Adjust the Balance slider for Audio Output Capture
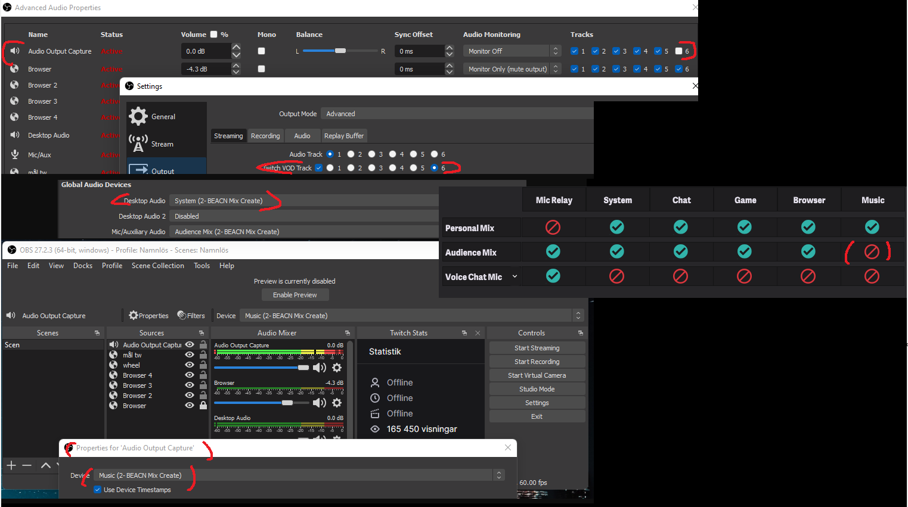Image resolution: width=908 pixels, height=507 pixels. pyautogui.click(x=340, y=51)
